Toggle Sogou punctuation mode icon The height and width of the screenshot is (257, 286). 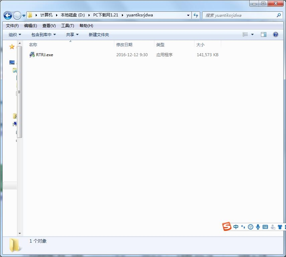coord(243,227)
